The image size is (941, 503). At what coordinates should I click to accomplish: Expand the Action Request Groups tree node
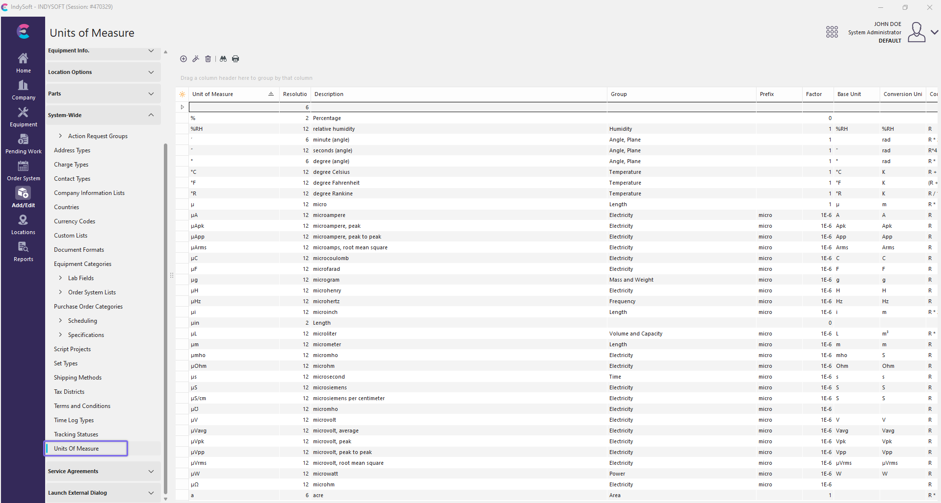(x=60, y=136)
